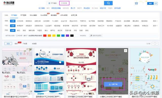Viewport: 162px width, 98px height.
Task: Filter scene by 述职汇报
Action: tap(37, 21)
